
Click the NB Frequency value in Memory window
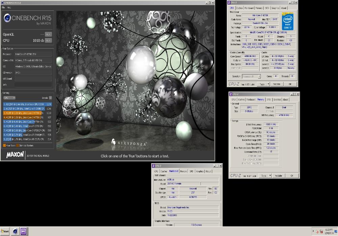284,115
